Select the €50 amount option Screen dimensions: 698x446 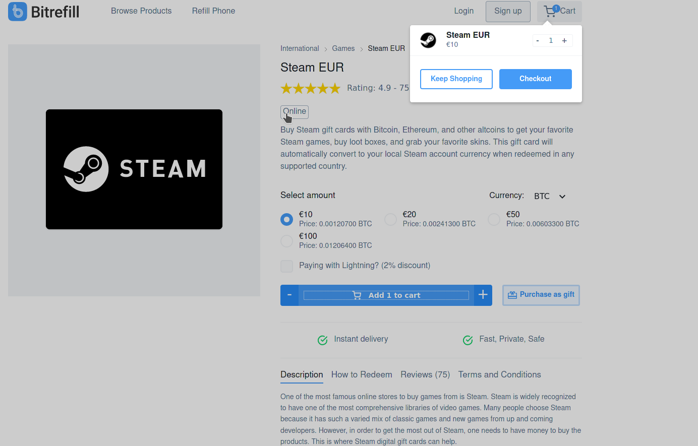click(x=494, y=219)
